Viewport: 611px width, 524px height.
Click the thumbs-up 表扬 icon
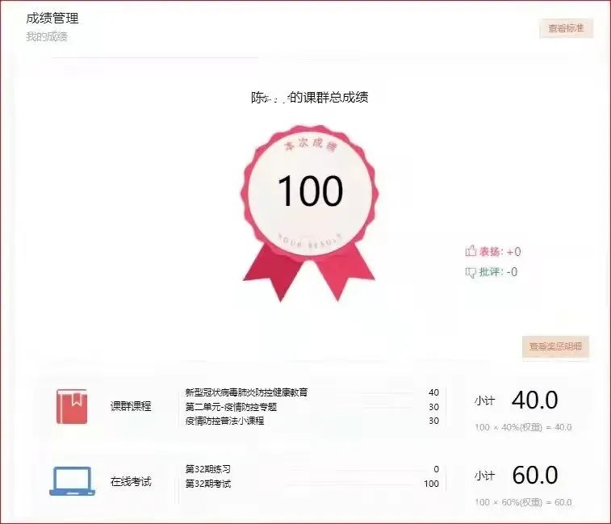471,251
